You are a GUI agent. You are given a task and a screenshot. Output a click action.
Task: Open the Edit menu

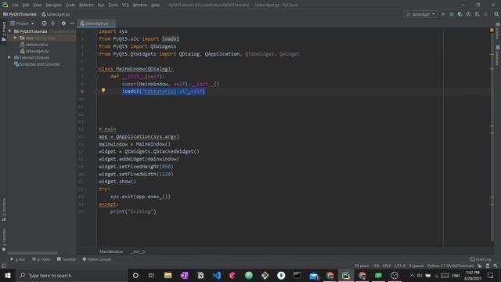point(26,5)
